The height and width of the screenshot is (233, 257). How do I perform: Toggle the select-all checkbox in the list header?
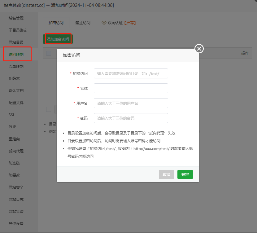pos(49,53)
